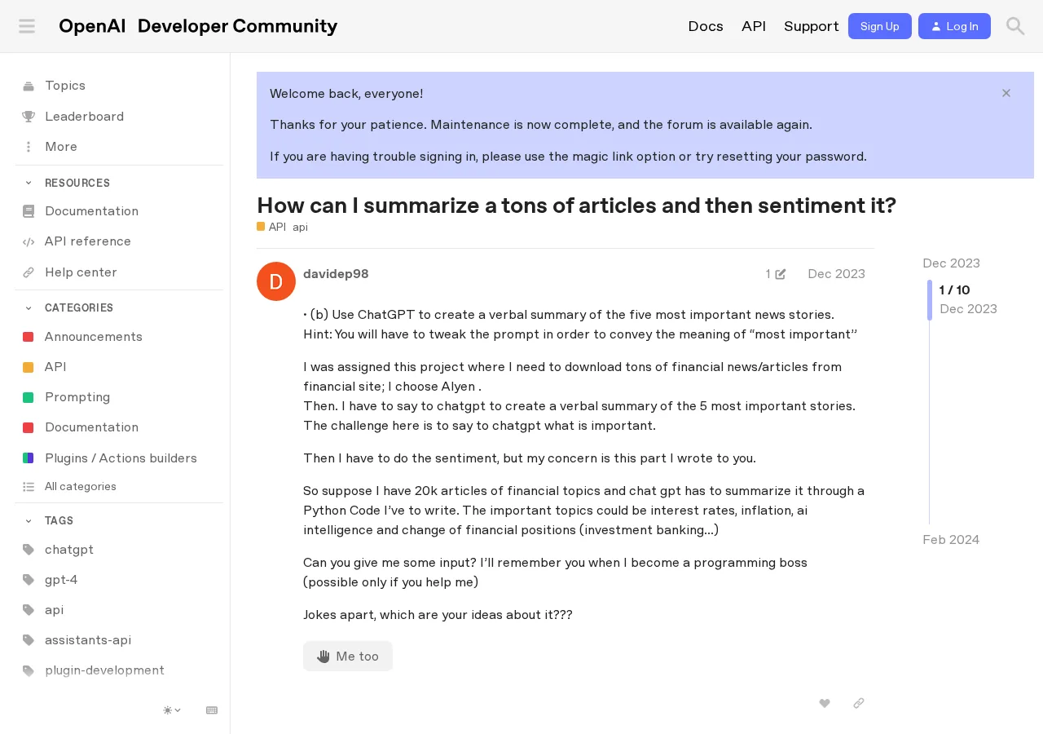This screenshot has height=734, width=1043.
Task: Open the color scheme theme dropdown
Action: pyautogui.click(x=172, y=710)
